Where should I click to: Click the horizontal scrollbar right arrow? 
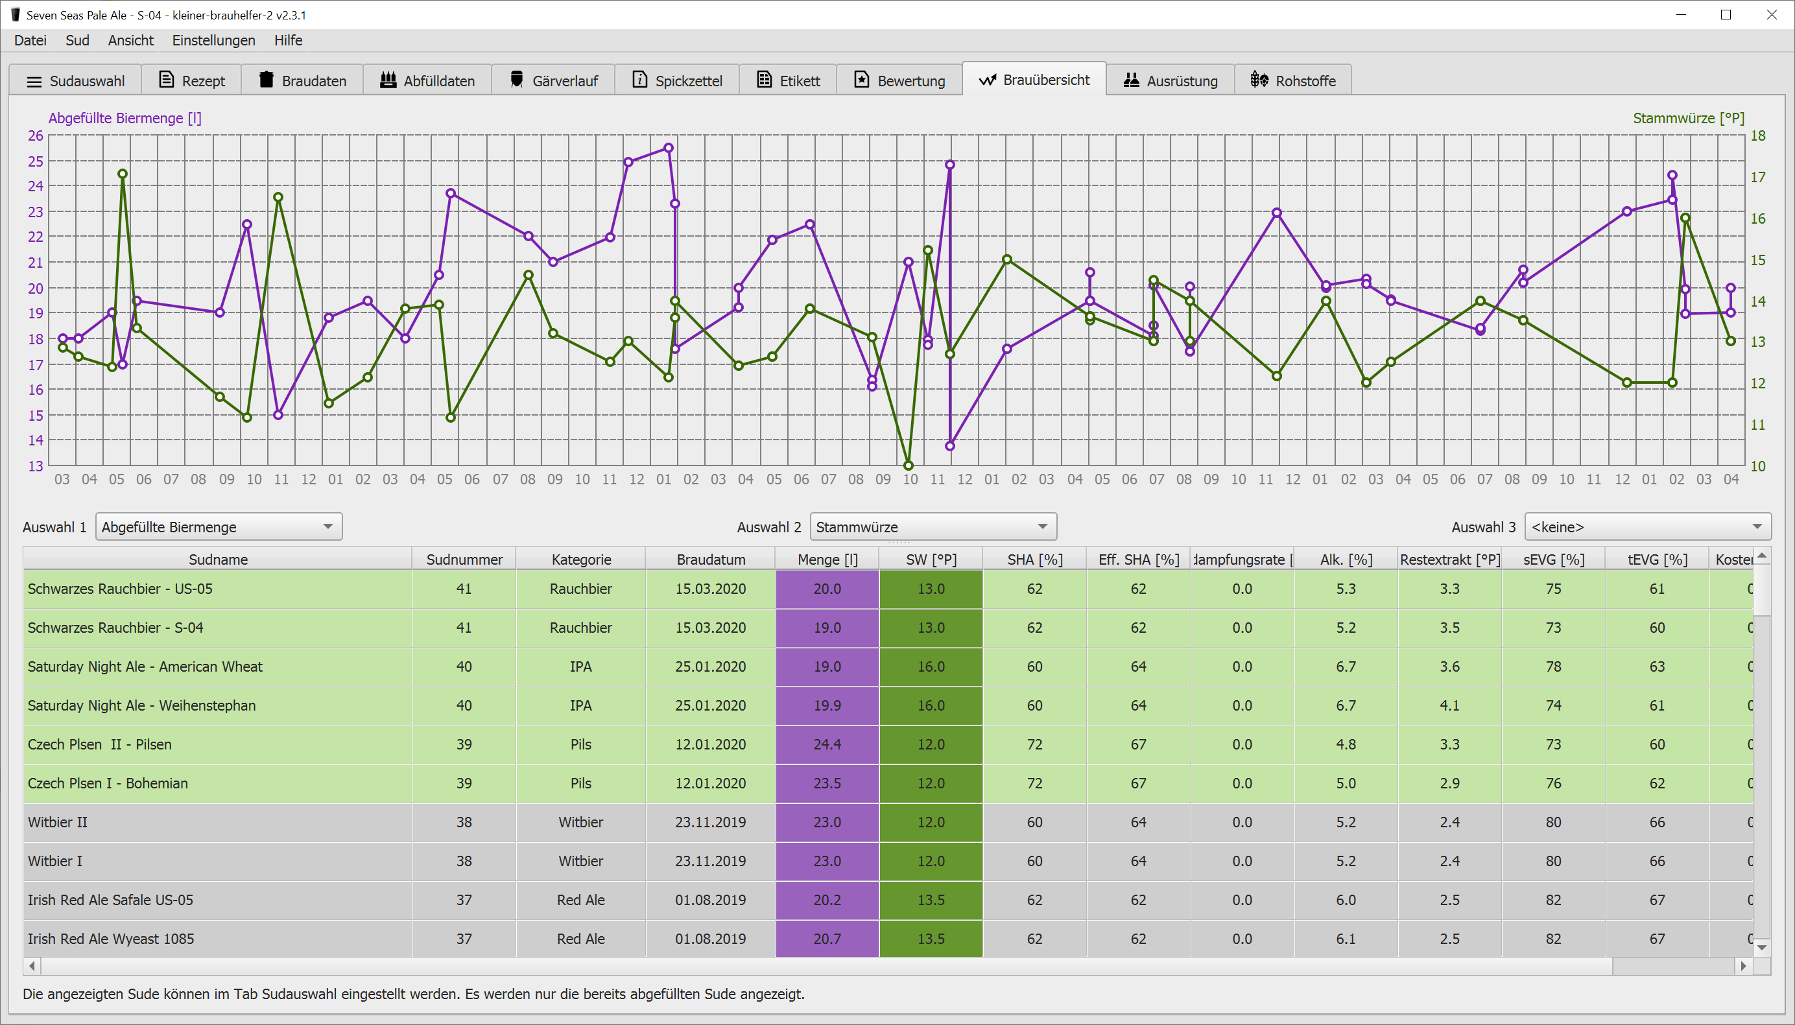pyautogui.click(x=1743, y=966)
